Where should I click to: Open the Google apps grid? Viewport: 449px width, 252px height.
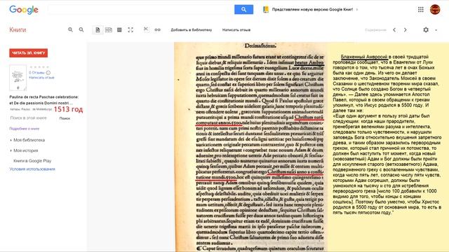pos(421,9)
